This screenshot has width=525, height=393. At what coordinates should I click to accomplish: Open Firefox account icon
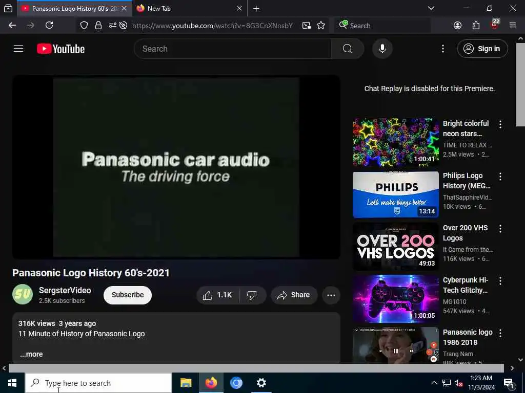(457, 26)
